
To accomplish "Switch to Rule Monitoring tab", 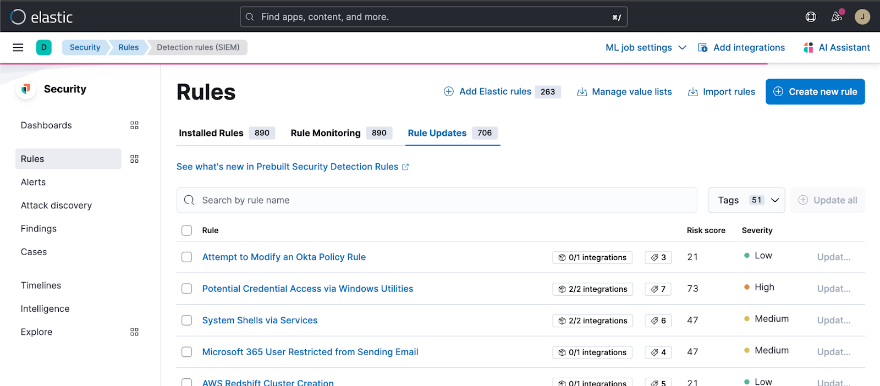I will coord(341,133).
